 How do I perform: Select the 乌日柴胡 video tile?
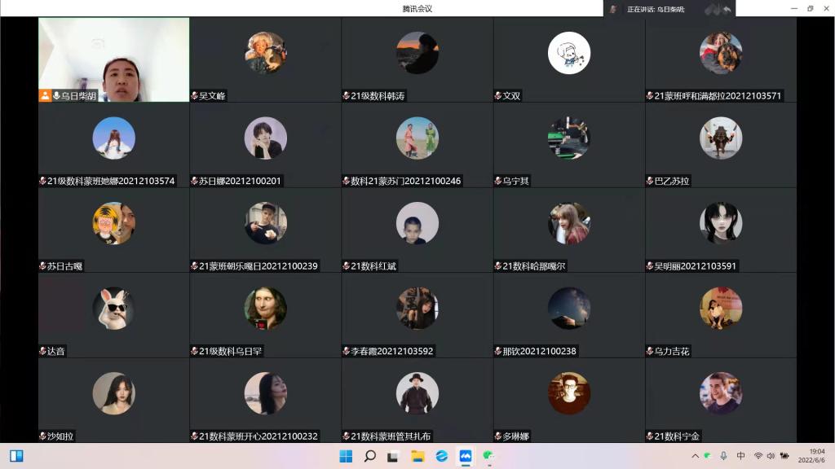tap(113, 59)
